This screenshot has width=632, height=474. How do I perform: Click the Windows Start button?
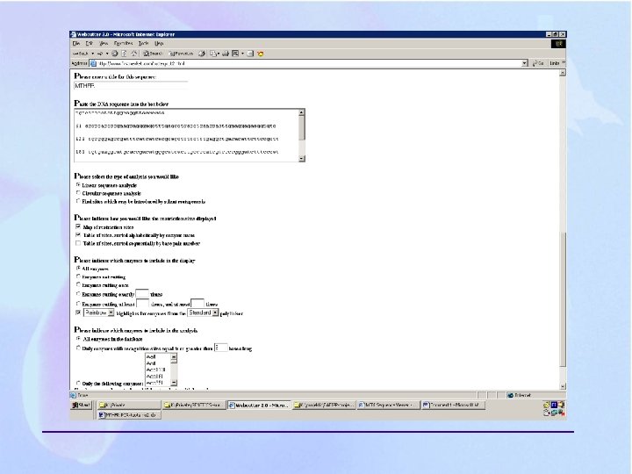[x=82, y=405]
